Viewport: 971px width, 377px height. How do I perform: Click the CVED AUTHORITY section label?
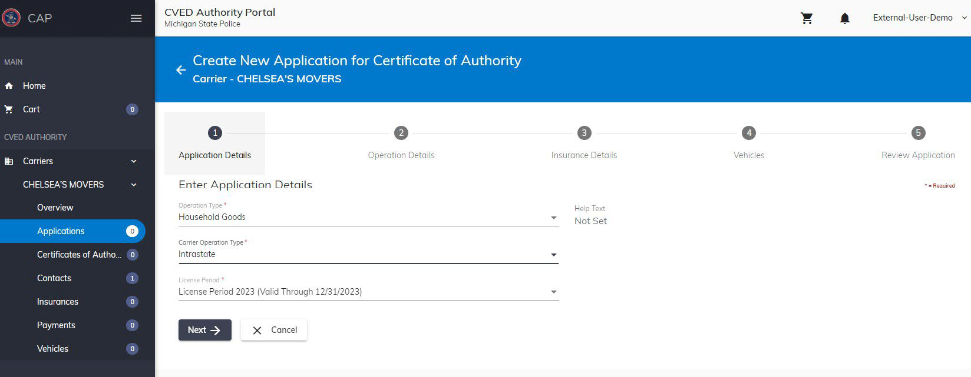[x=35, y=137]
